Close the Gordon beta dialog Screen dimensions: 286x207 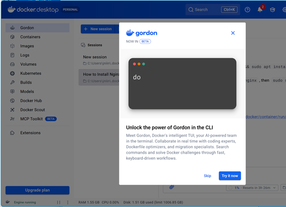pyautogui.click(x=233, y=33)
